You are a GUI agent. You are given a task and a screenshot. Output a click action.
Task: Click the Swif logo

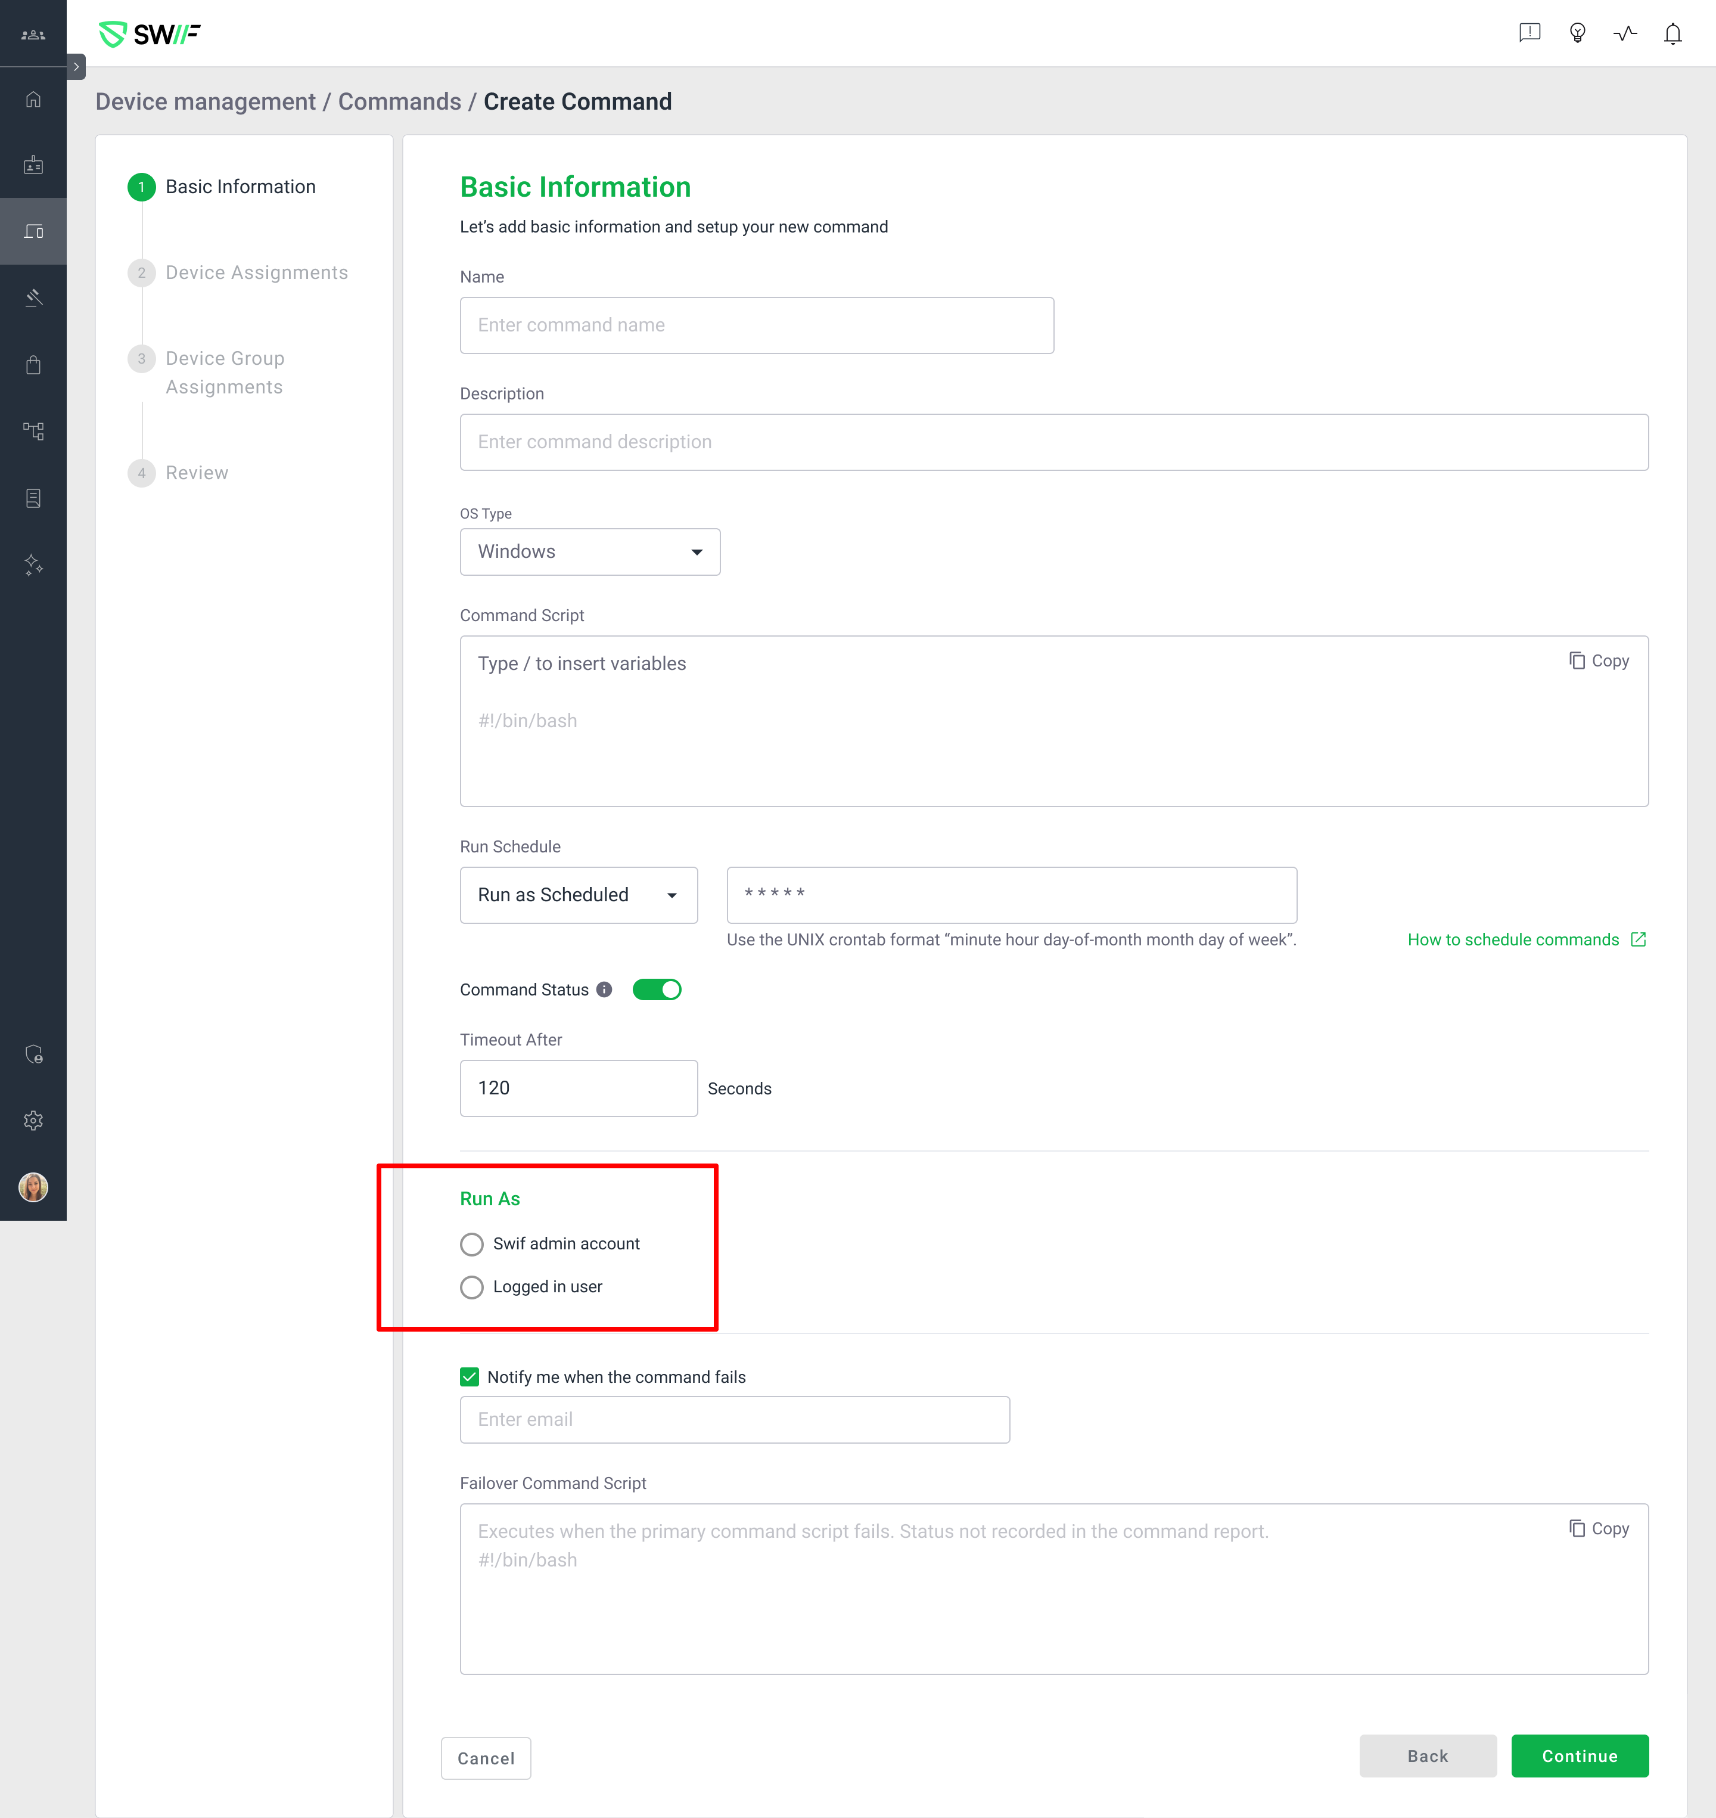coord(150,35)
